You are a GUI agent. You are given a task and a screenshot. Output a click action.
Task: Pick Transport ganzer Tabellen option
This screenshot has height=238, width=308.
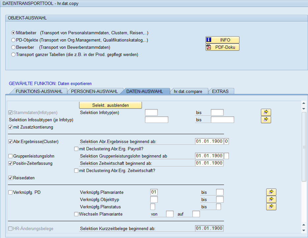[13, 55]
